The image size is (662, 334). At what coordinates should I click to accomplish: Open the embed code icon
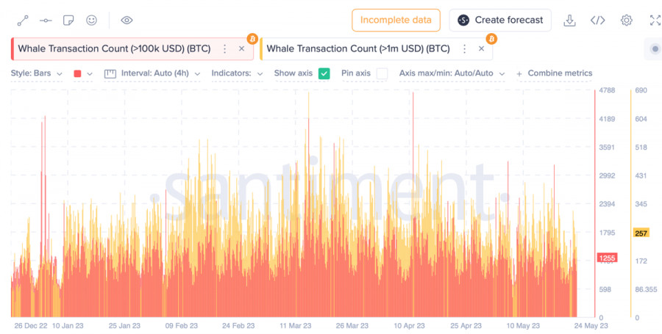tap(597, 21)
